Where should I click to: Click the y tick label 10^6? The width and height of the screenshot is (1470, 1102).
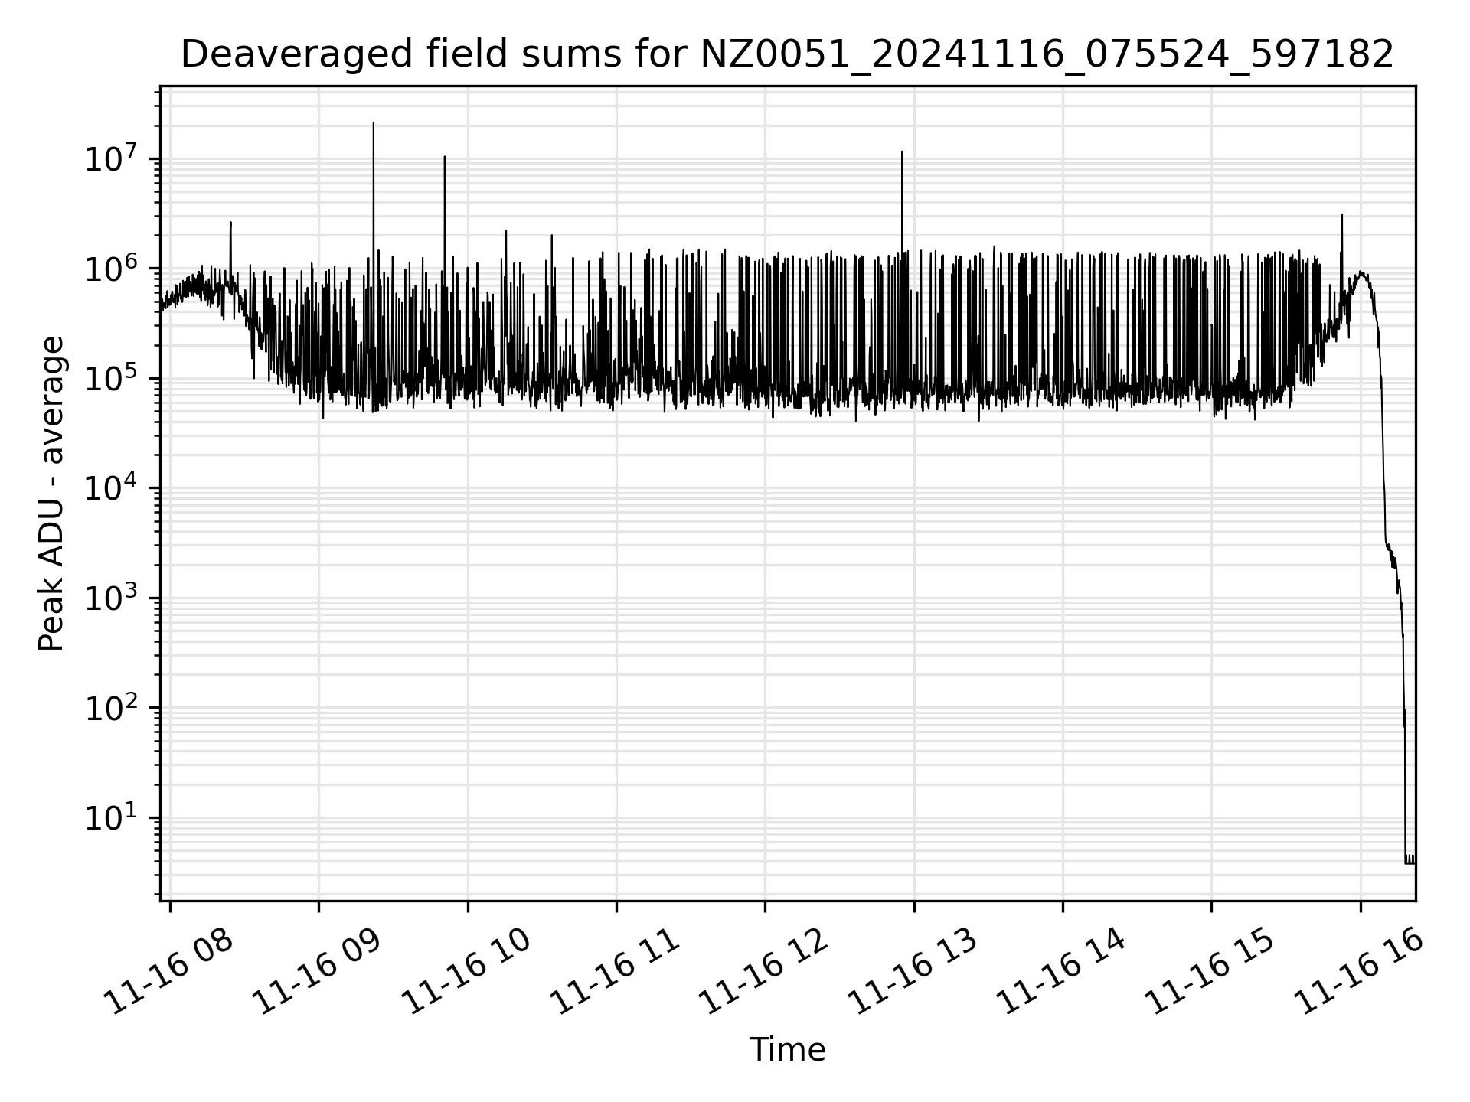point(112,269)
